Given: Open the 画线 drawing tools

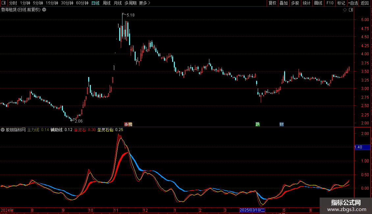Looking at the screenshot, I should pyautogui.click(x=318, y=3).
